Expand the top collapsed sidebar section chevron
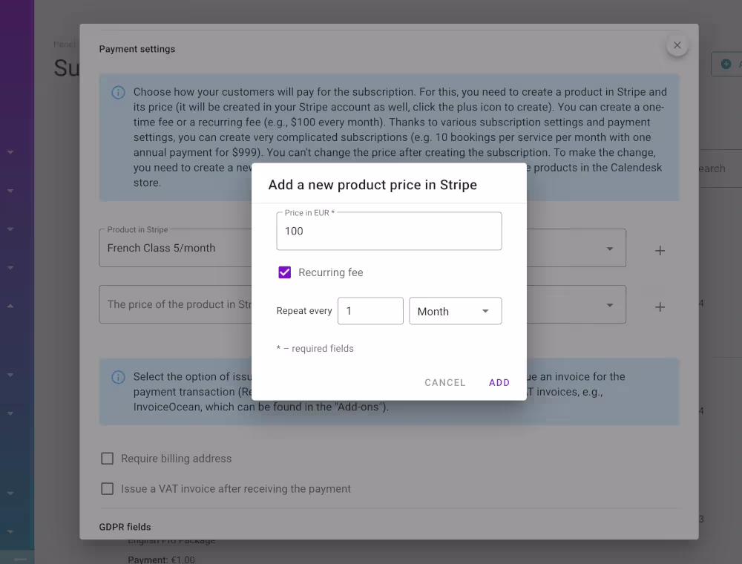This screenshot has width=742, height=564. pyautogui.click(x=10, y=151)
